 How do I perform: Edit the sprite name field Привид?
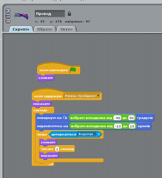pyautogui.click(x=50, y=14)
